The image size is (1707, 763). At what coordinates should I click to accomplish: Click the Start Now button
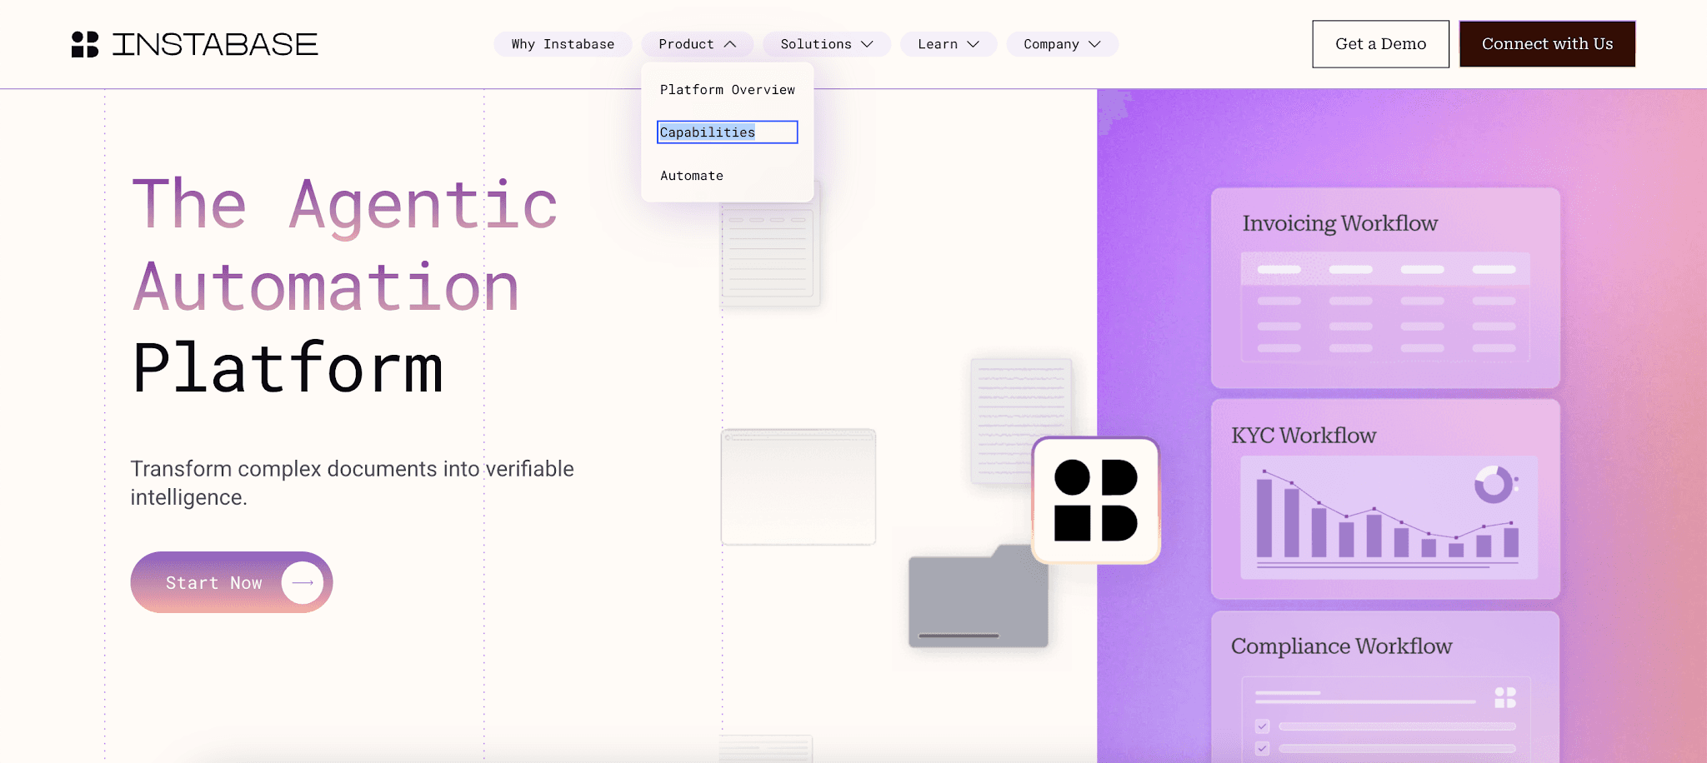click(232, 582)
